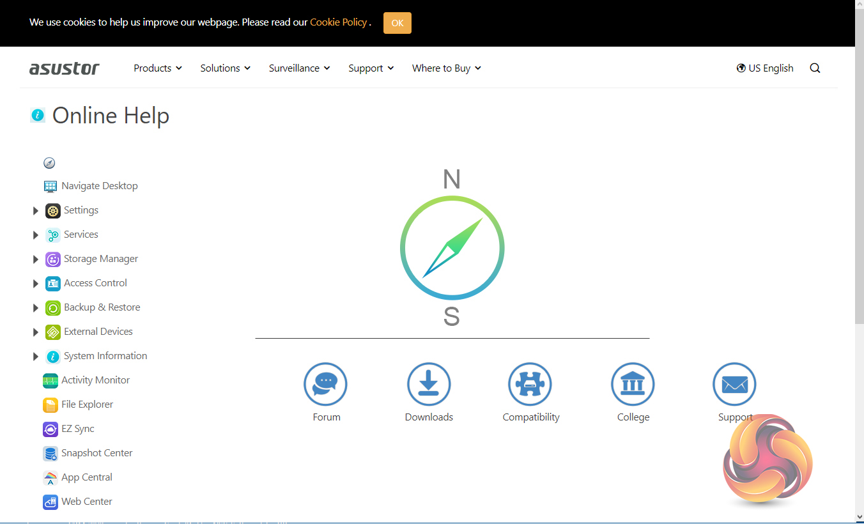Open the Support envelope icon
The image size is (864, 524).
(x=734, y=385)
